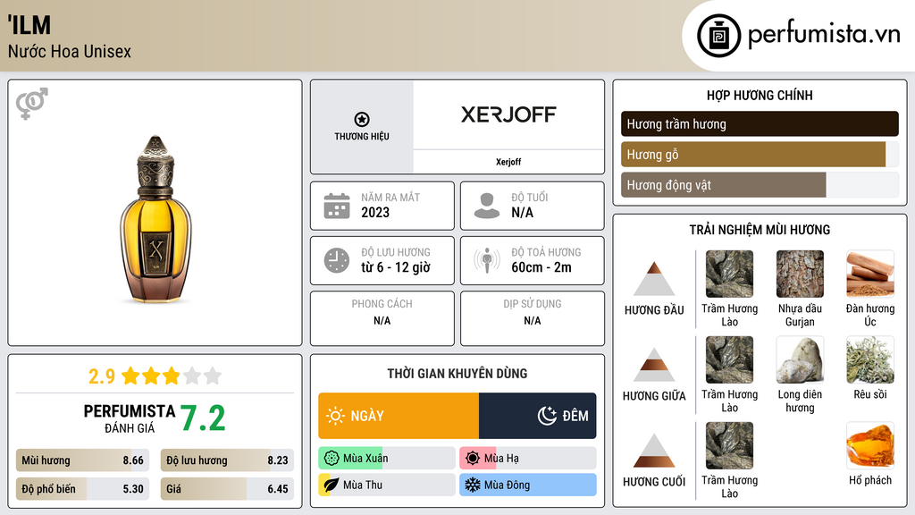Click the Xerjoff brand name link

tap(508, 162)
